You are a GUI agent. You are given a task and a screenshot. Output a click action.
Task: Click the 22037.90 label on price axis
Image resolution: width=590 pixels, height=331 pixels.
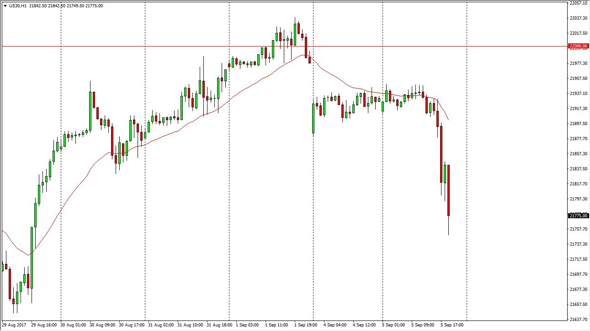click(578, 18)
